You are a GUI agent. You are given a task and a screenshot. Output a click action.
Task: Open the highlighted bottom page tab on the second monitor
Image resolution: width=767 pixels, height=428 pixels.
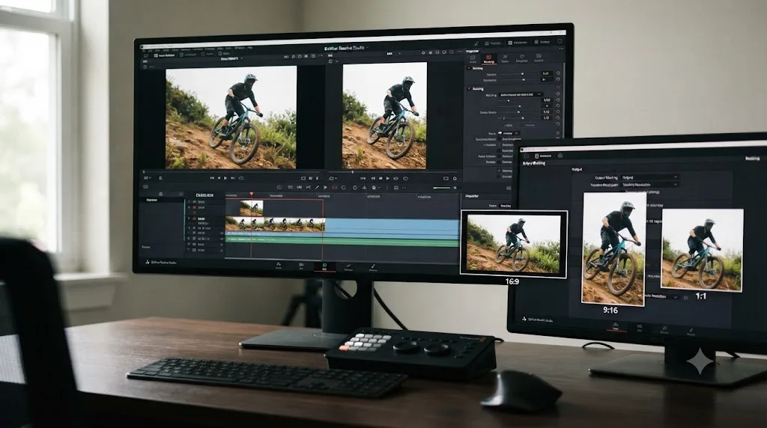coord(616,326)
